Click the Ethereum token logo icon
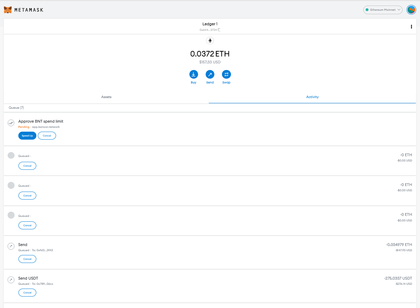Viewport: 420px width, 308px height. point(210,41)
